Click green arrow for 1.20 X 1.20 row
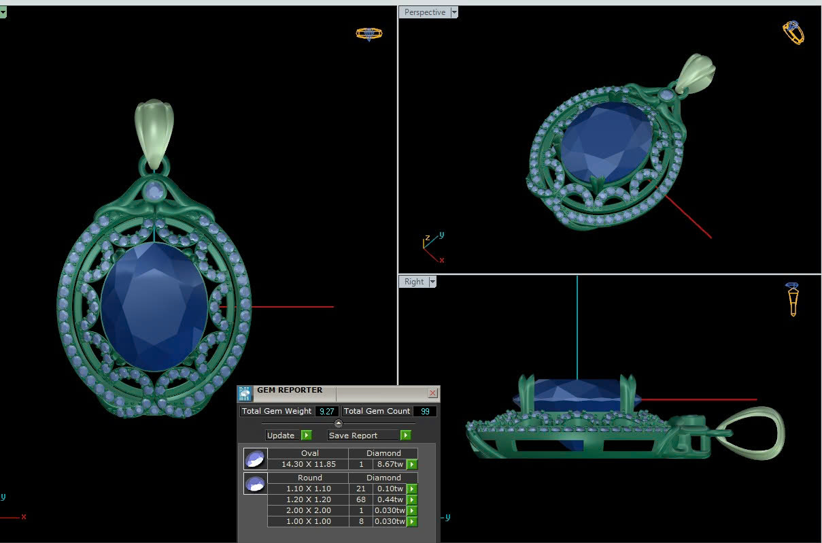The height and width of the screenshot is (543, 822). click(412, 500)
